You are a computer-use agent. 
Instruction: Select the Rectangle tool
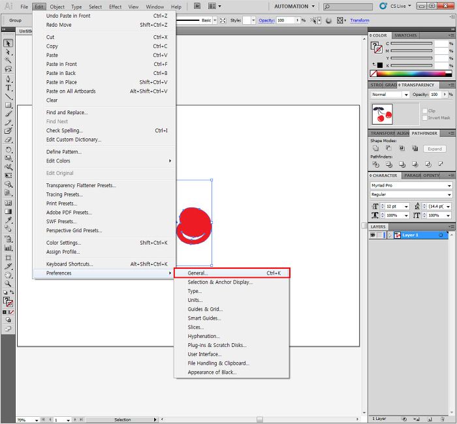(8, 105)
